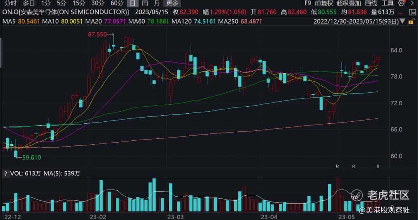Viewport: 418px width, 220px height.
Task: Click the MA120 74.516 indicator label
Action: 194,21
